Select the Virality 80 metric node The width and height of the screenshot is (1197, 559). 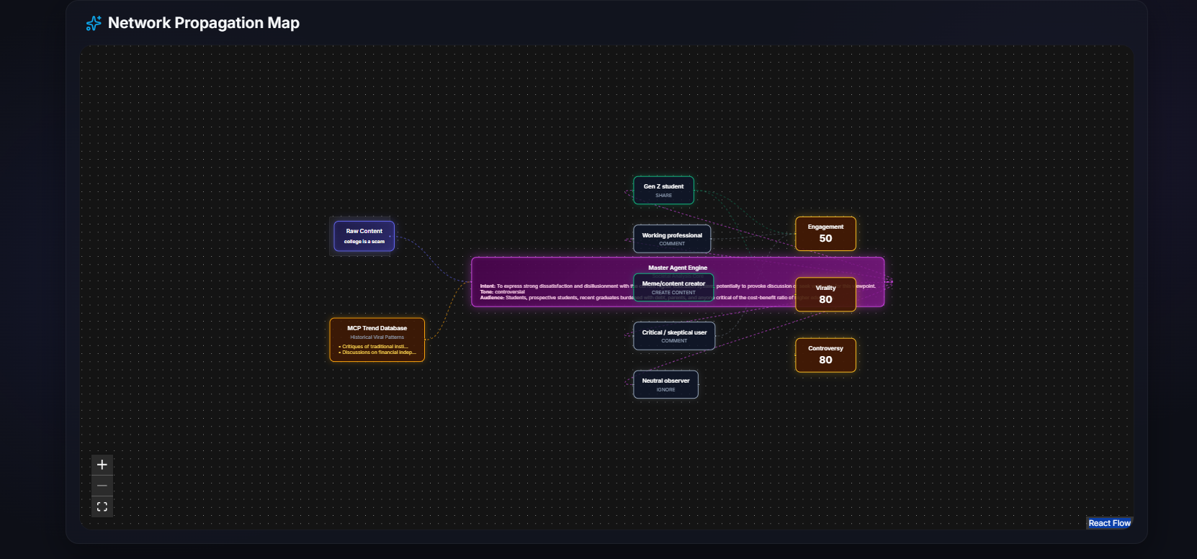[825, 294]
